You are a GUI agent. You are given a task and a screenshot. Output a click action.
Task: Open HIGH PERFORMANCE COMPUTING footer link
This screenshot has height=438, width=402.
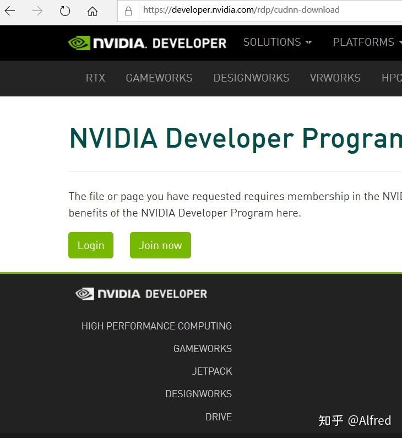[156, 326]
